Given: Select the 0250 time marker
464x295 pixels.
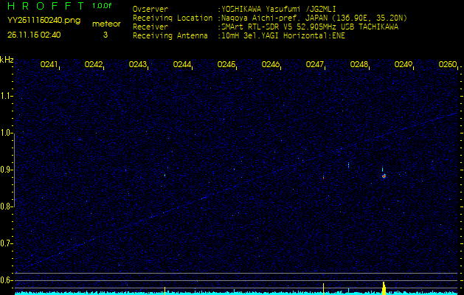Looking at the screenshot, I should (x=447, y=65).
